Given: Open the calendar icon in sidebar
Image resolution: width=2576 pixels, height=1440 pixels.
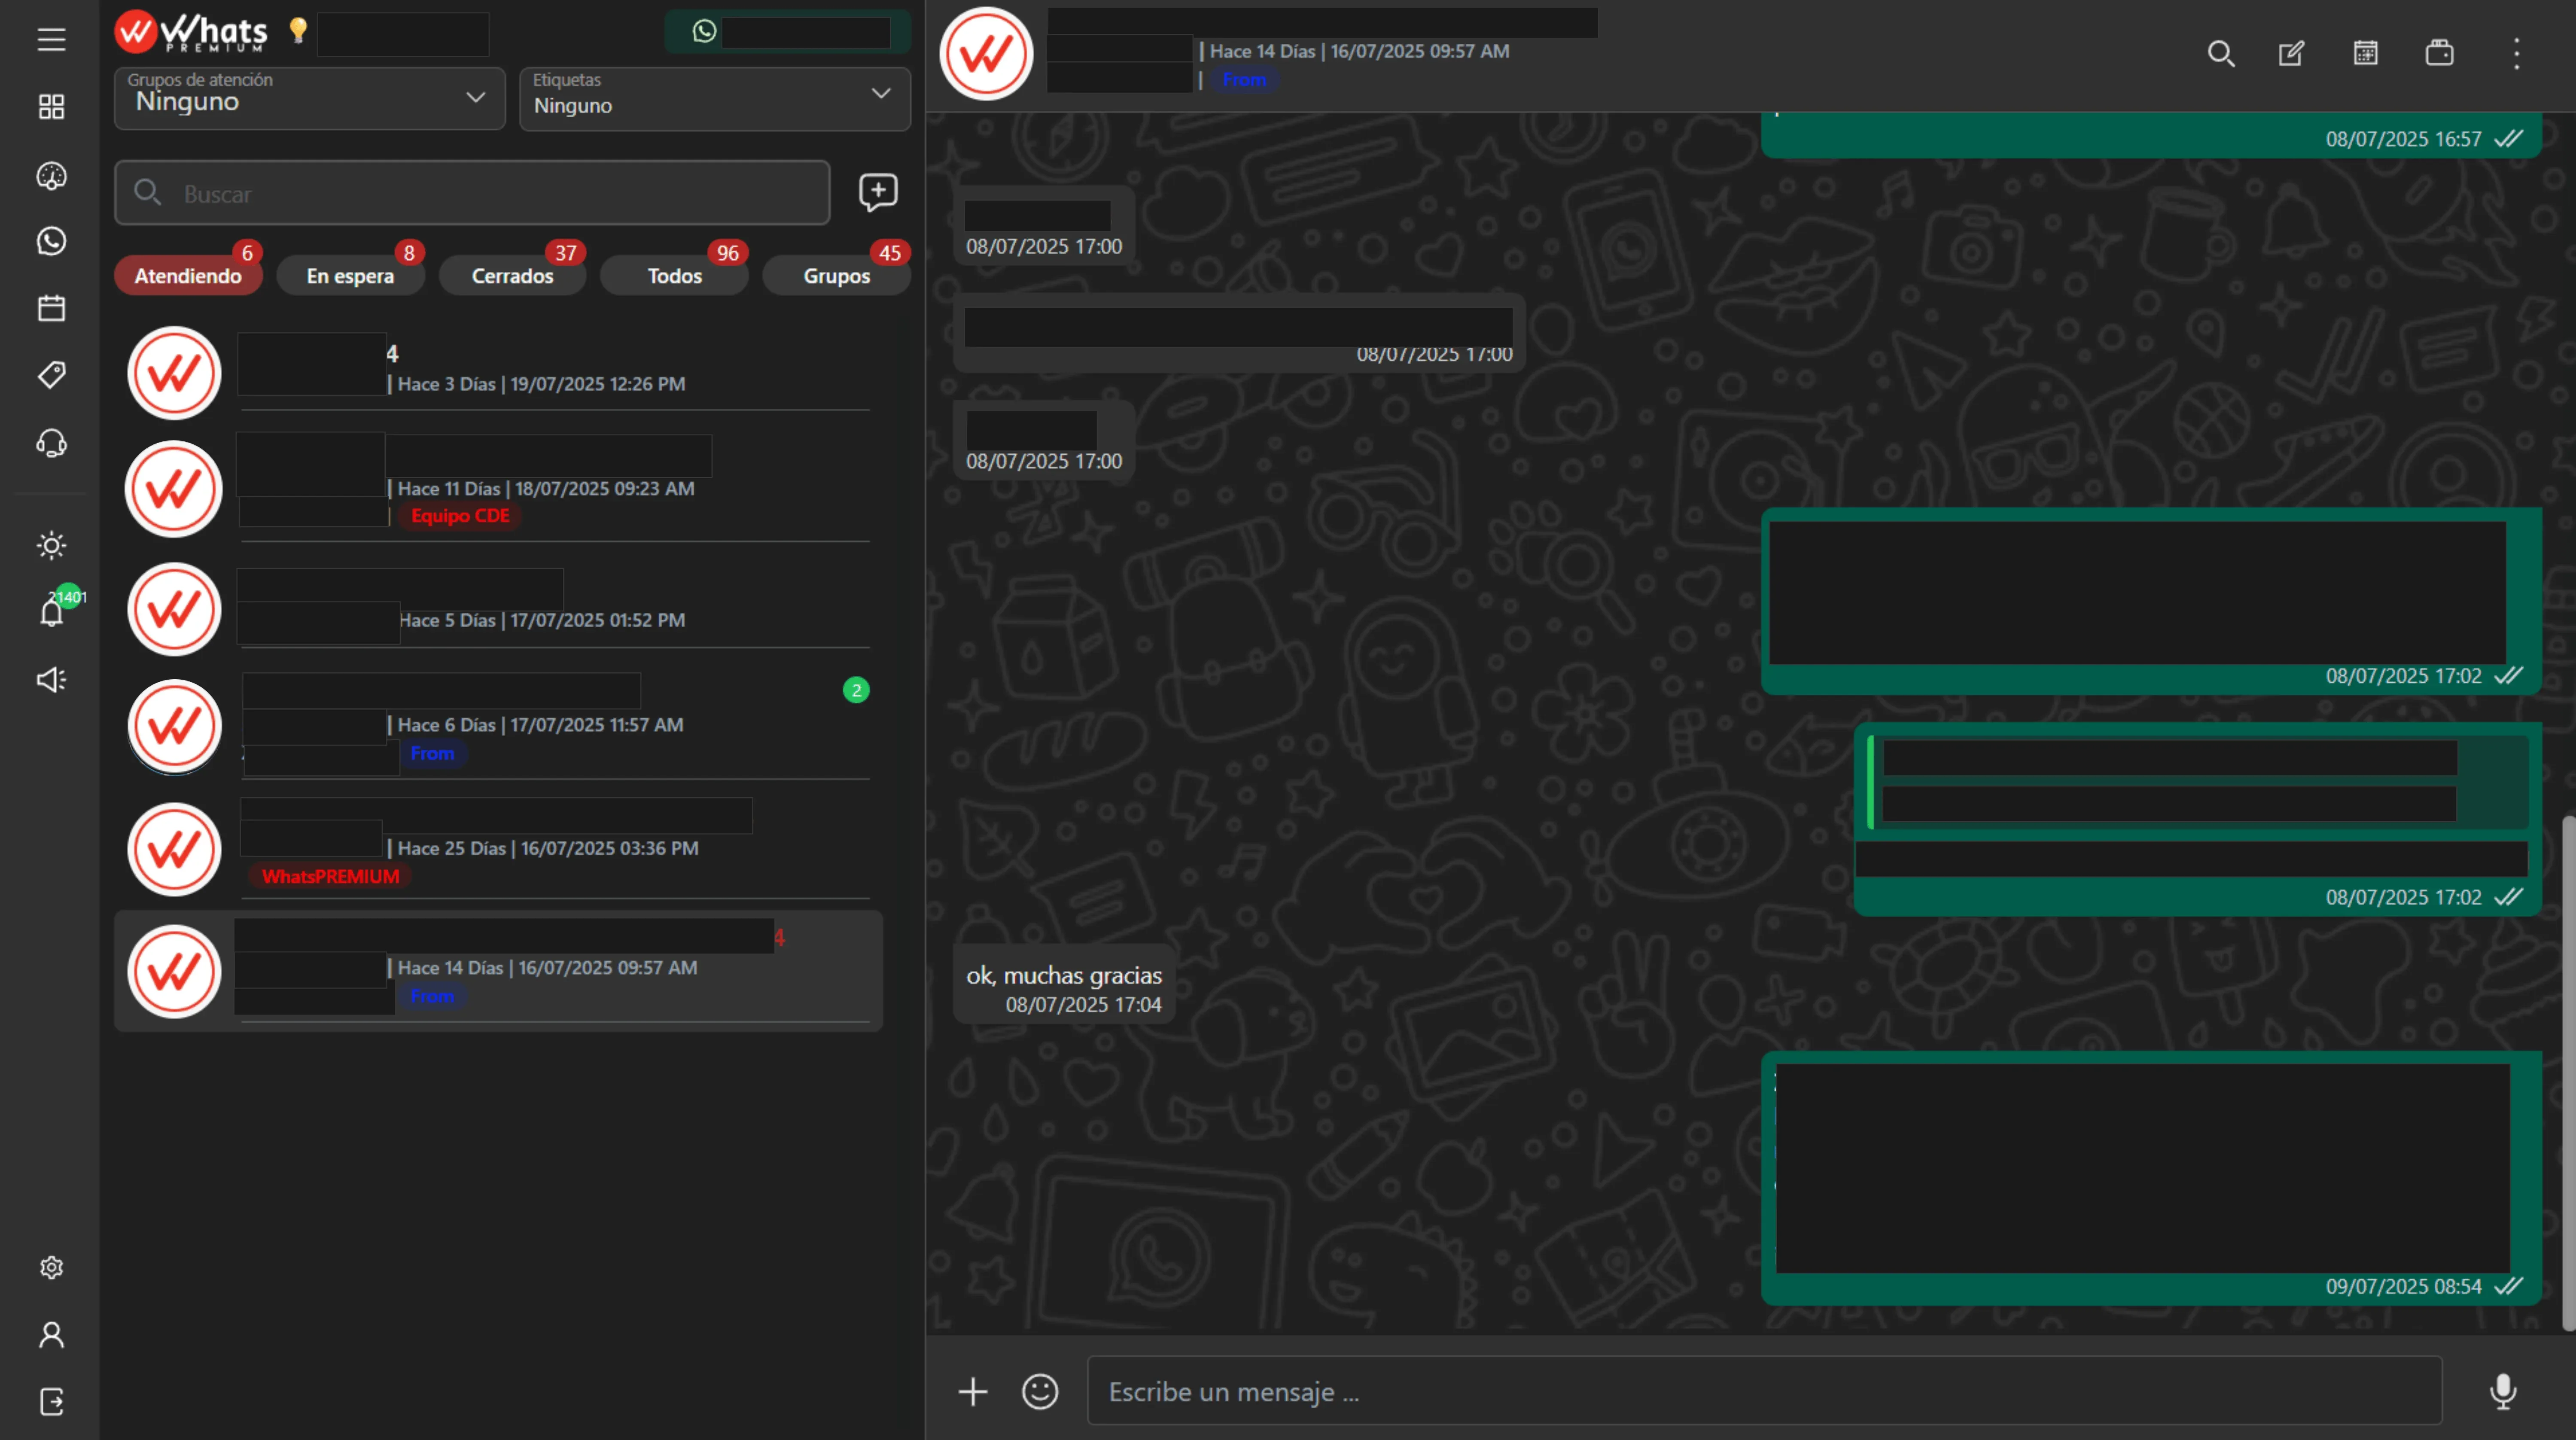Looking at the screenshot, I should tap(51, 308).
